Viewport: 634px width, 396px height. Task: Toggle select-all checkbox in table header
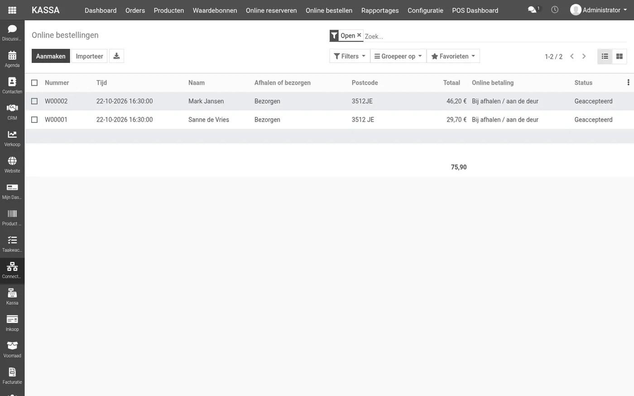point(34,83)
